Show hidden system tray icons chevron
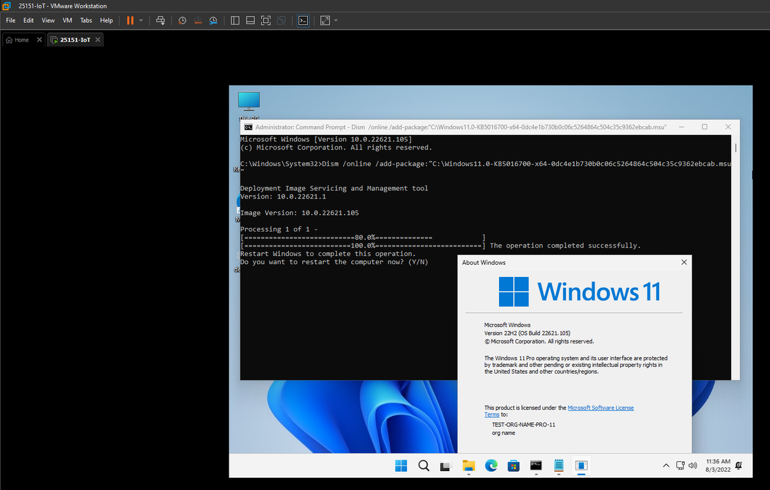 coord(666,466)
